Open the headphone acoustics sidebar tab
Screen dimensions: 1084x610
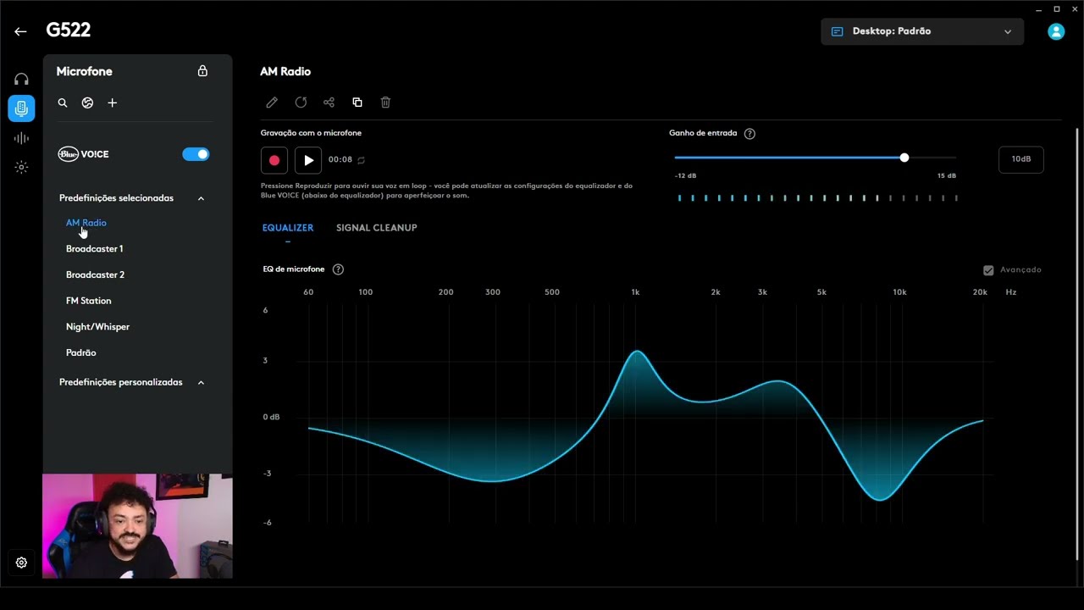(x=21, y=79)
